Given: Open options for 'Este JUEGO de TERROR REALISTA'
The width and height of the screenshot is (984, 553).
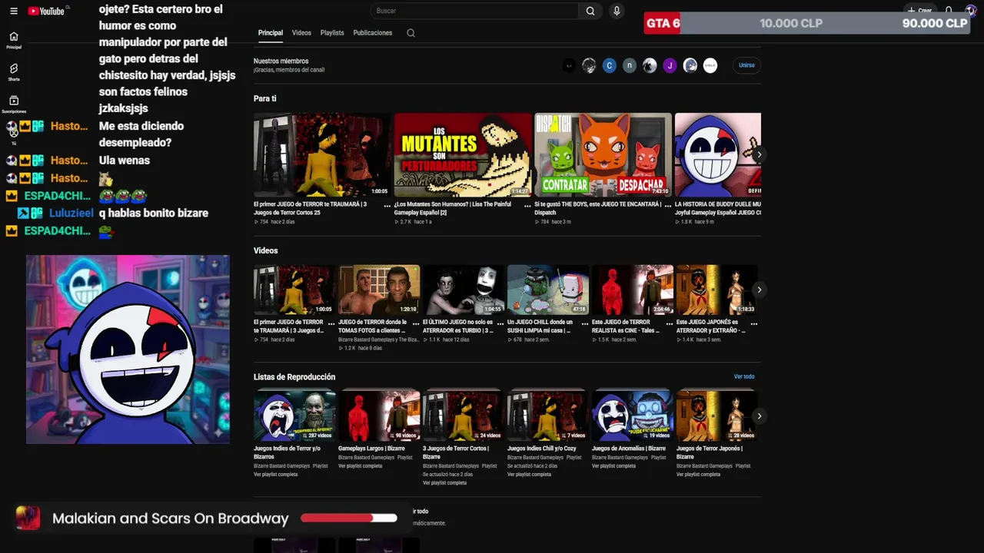Looking at the screenshot, I should click(670, 323).
